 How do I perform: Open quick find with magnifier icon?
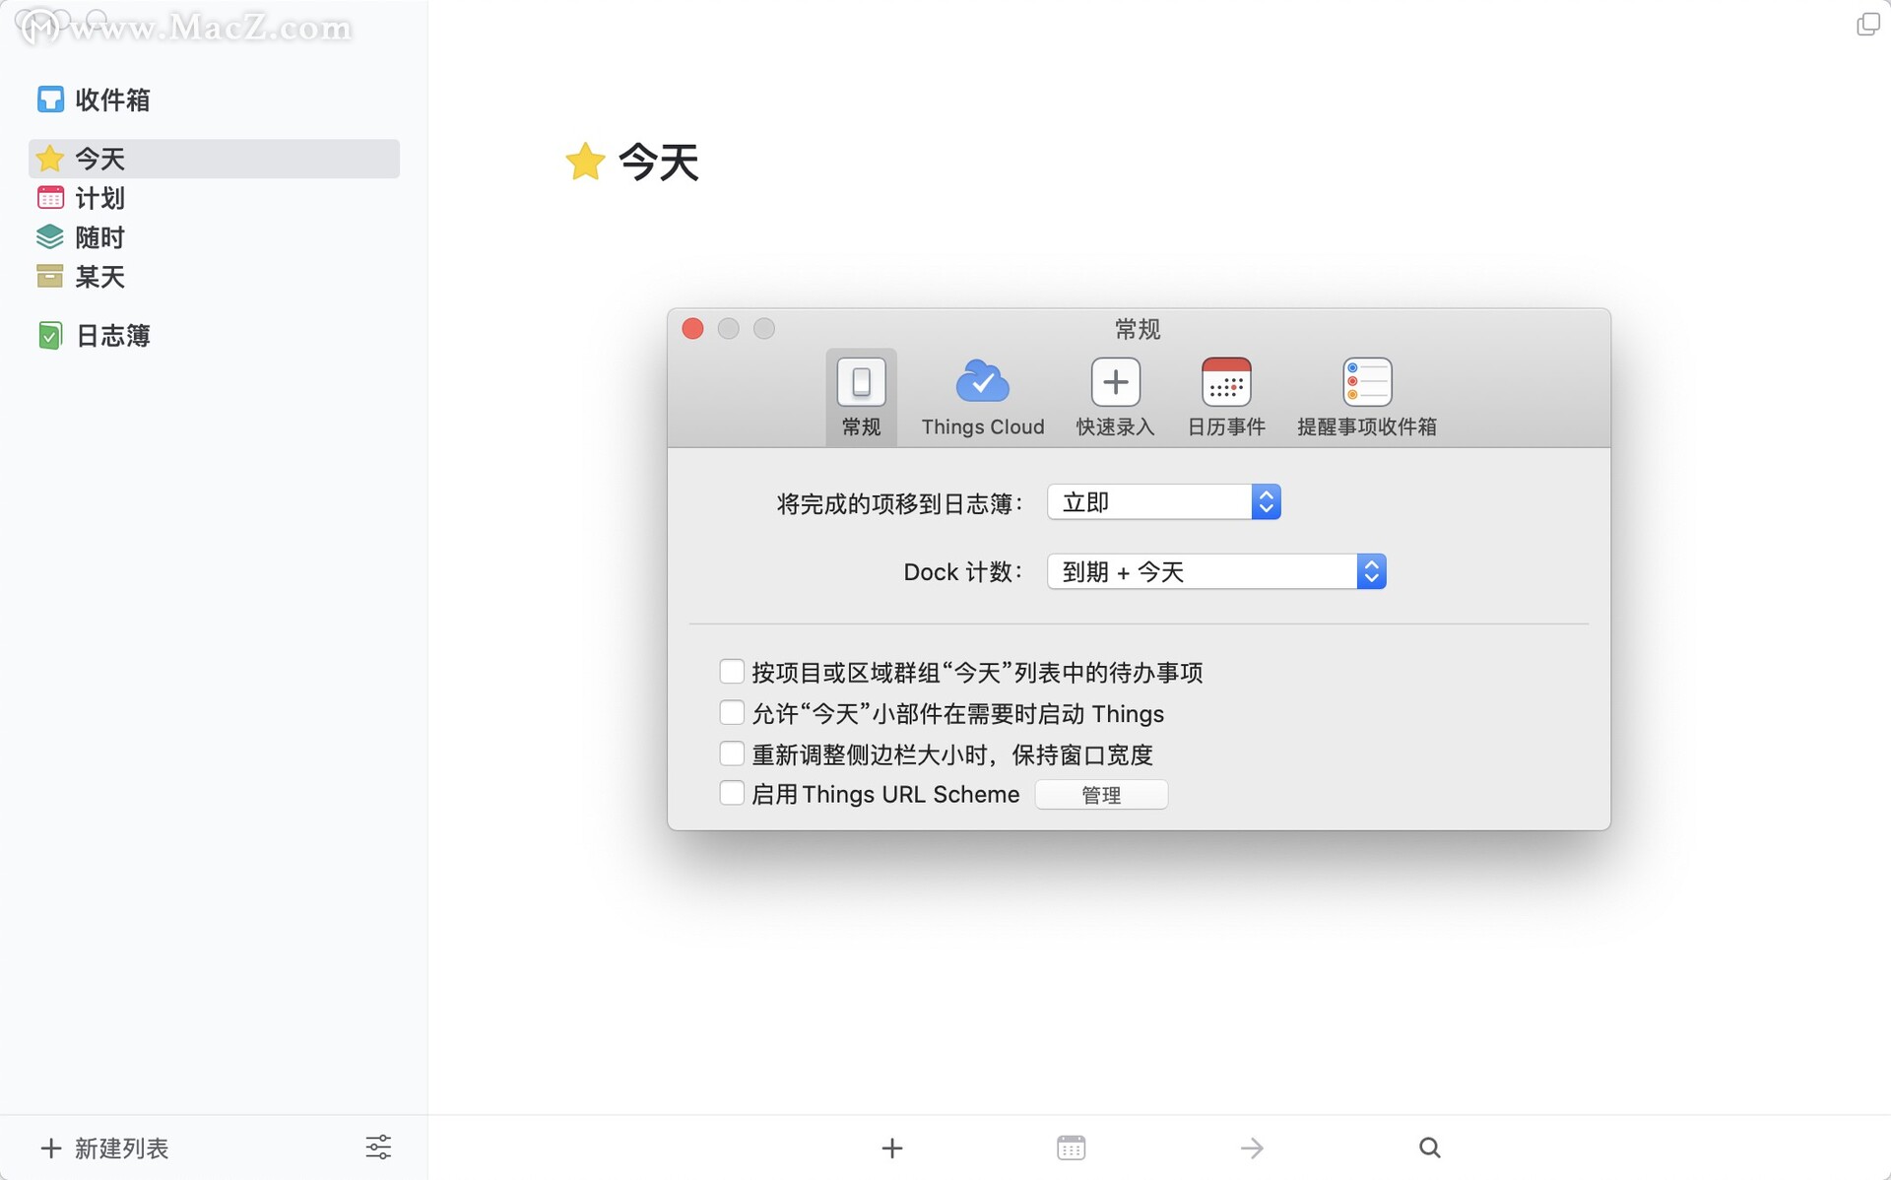pyautogui.click(x=1430, y=1147)
